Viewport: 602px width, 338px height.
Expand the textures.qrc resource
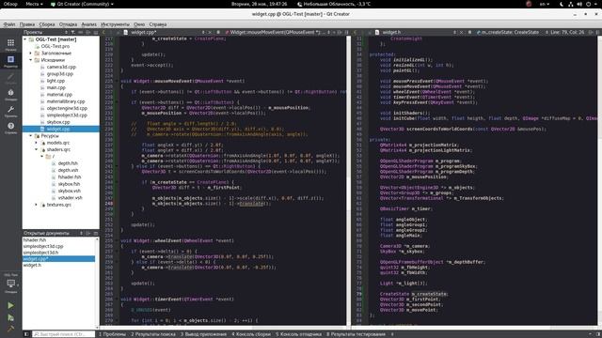(37, 205)
